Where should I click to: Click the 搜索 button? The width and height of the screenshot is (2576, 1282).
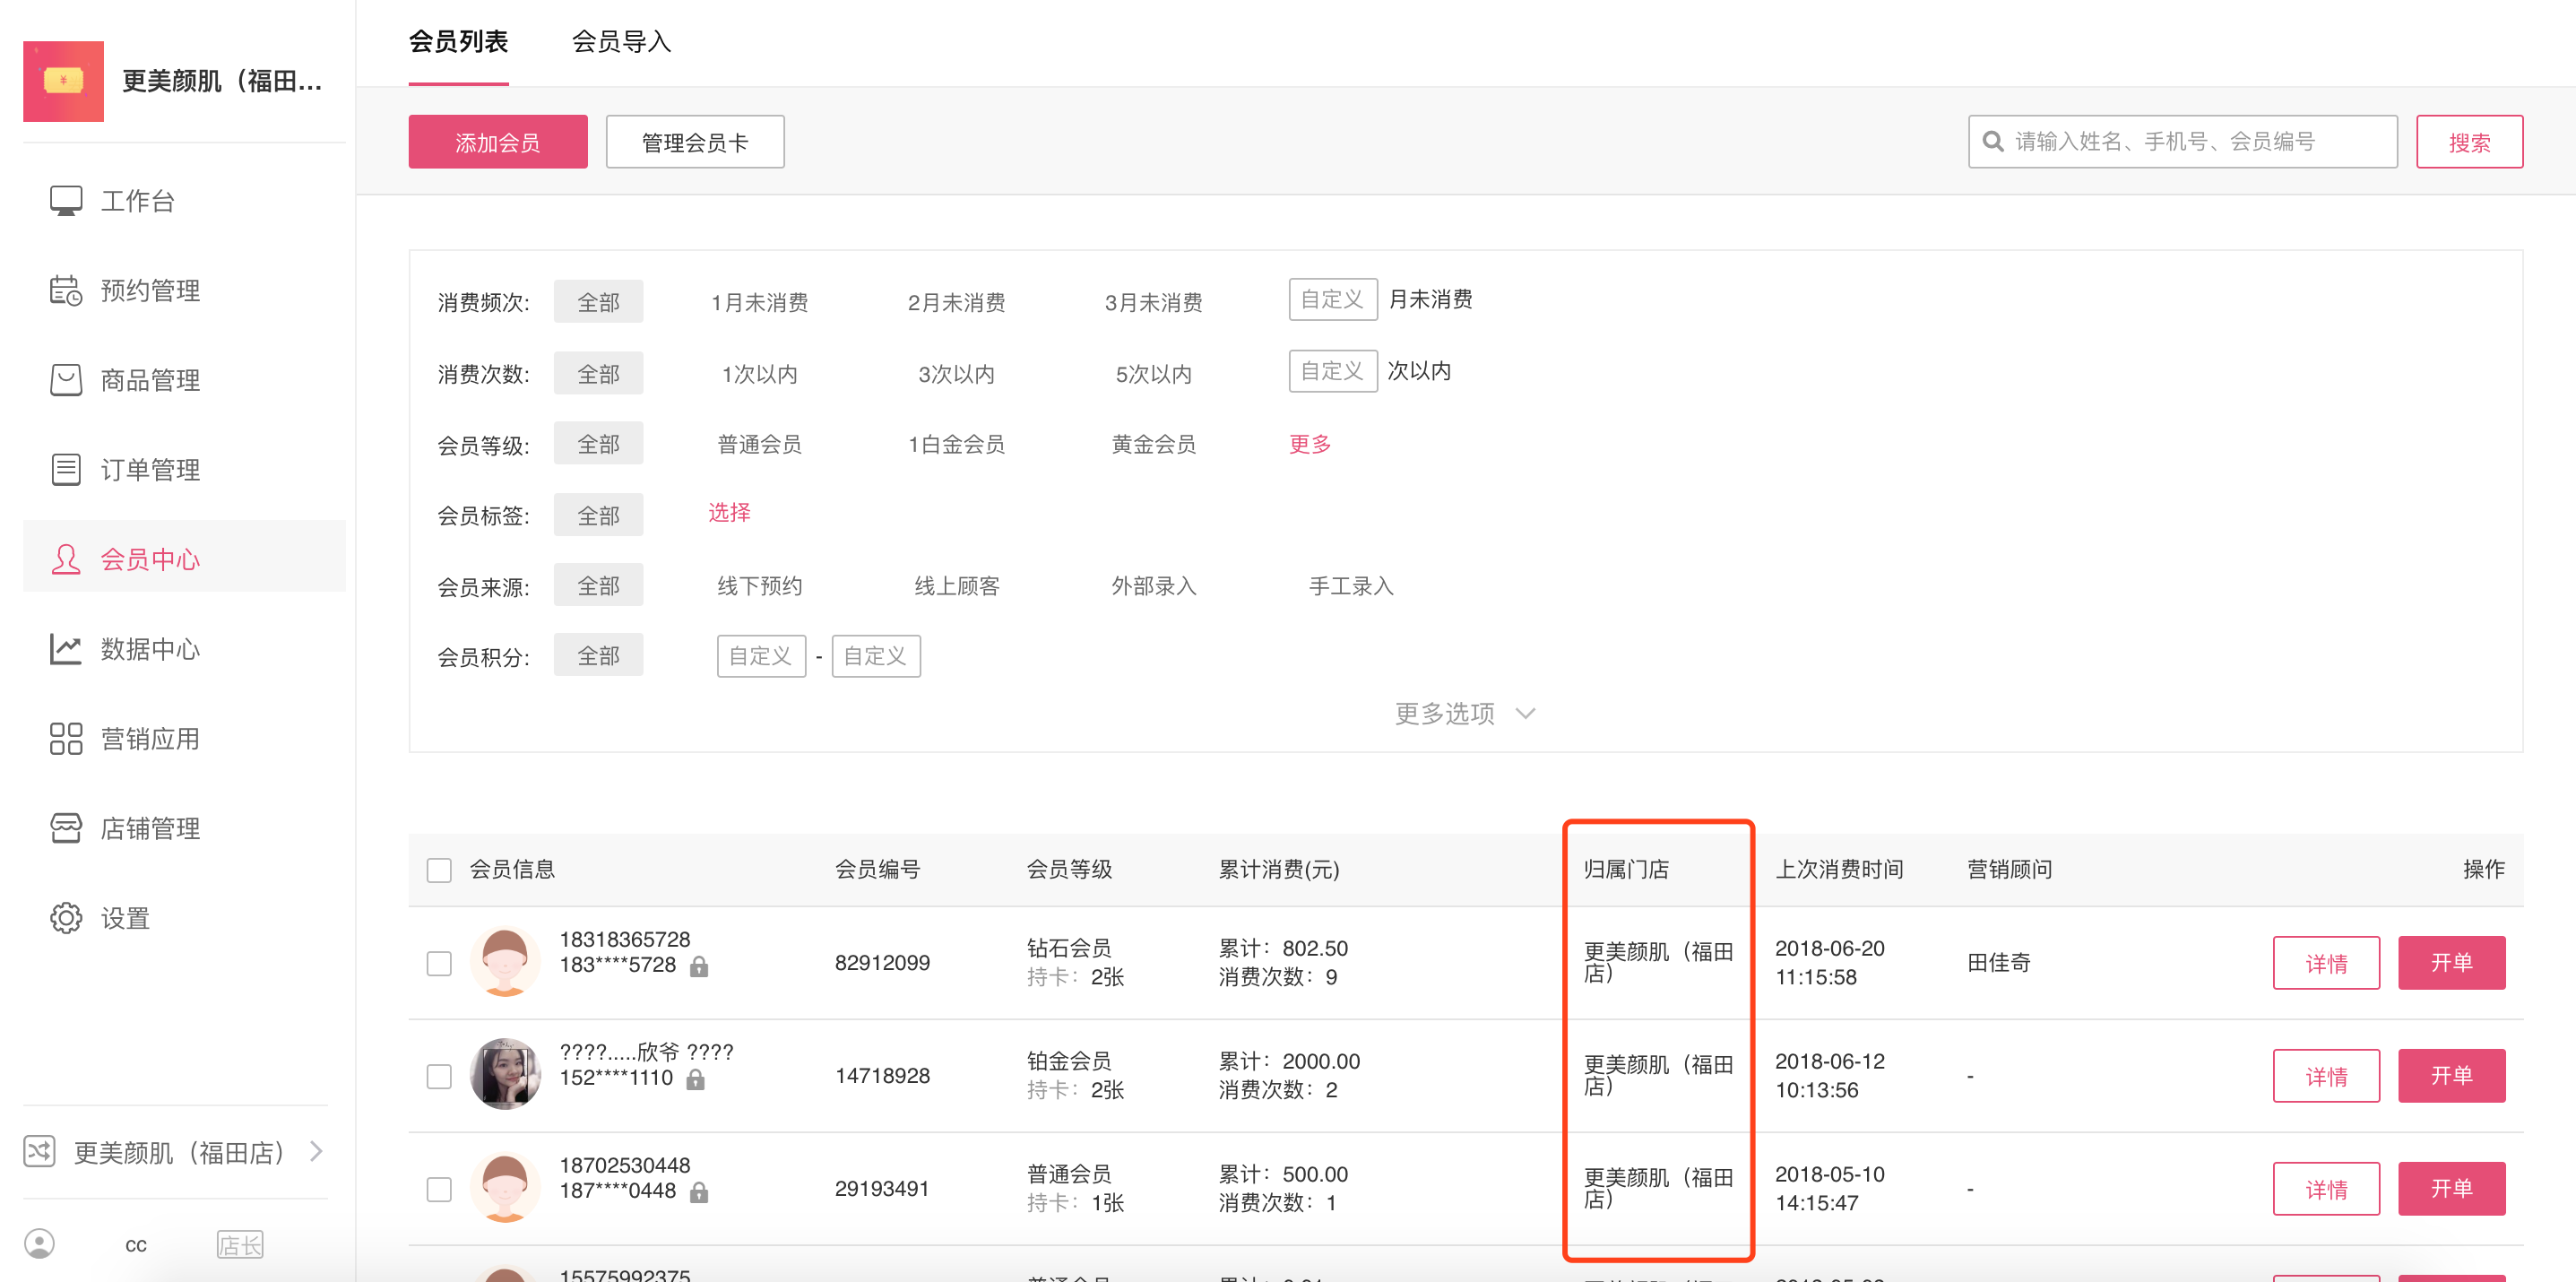click(x=2470, y=142)
